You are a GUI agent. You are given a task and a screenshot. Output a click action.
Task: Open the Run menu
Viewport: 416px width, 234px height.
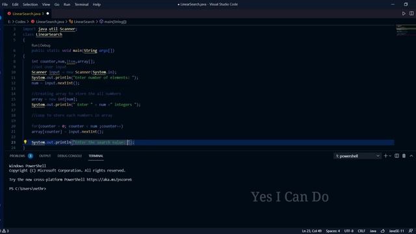[x=67, y=5]
